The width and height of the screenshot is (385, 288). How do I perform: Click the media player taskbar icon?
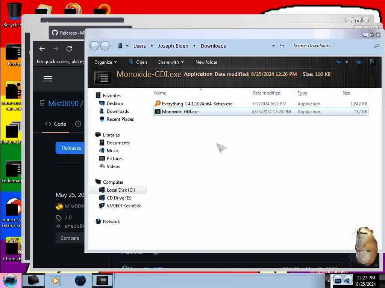click(x=56, y=280)
